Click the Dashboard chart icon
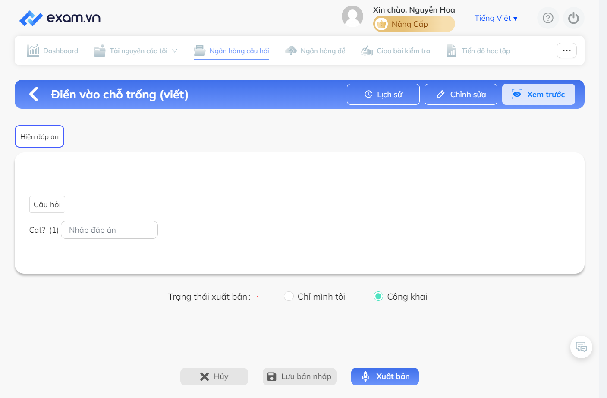Image resolution: width=607 pixels, height=398 pixels. 33,51
